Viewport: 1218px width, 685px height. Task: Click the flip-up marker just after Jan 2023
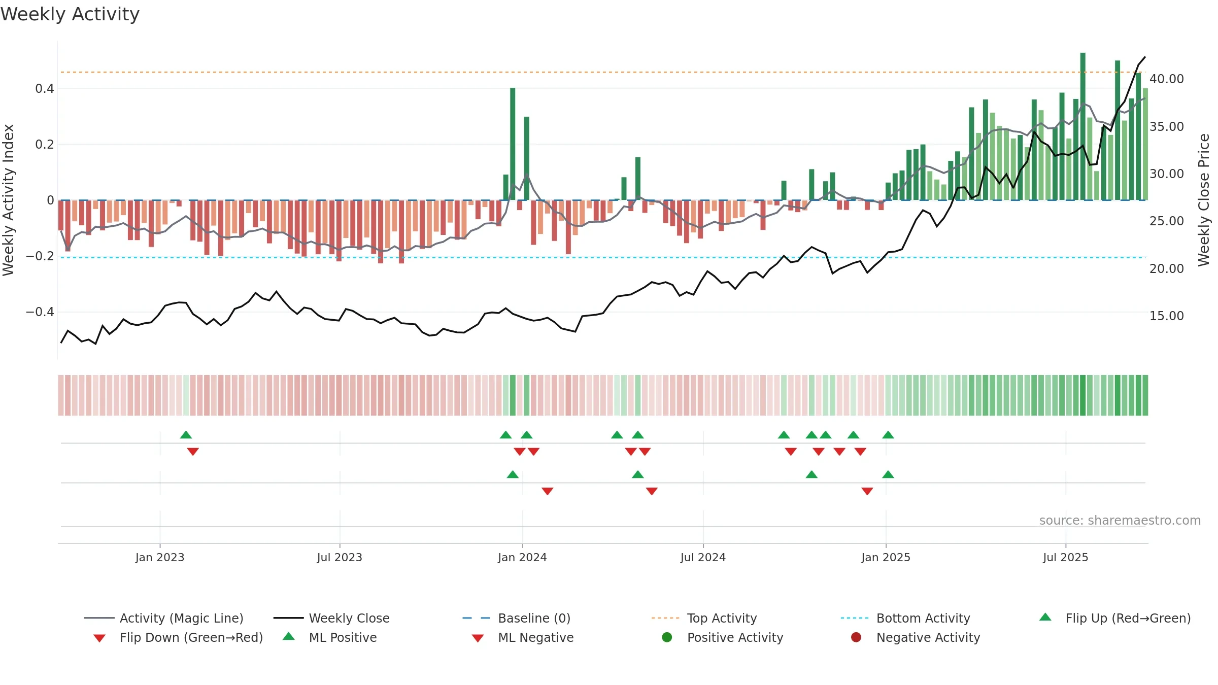click(x=186, y=435)
